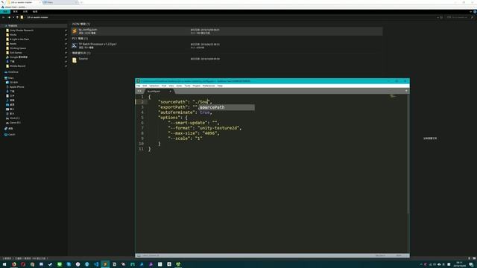This screenshot has height=268, width=477.
Task: Open the View menu in Sublime Text
Action: coord(171,86)
